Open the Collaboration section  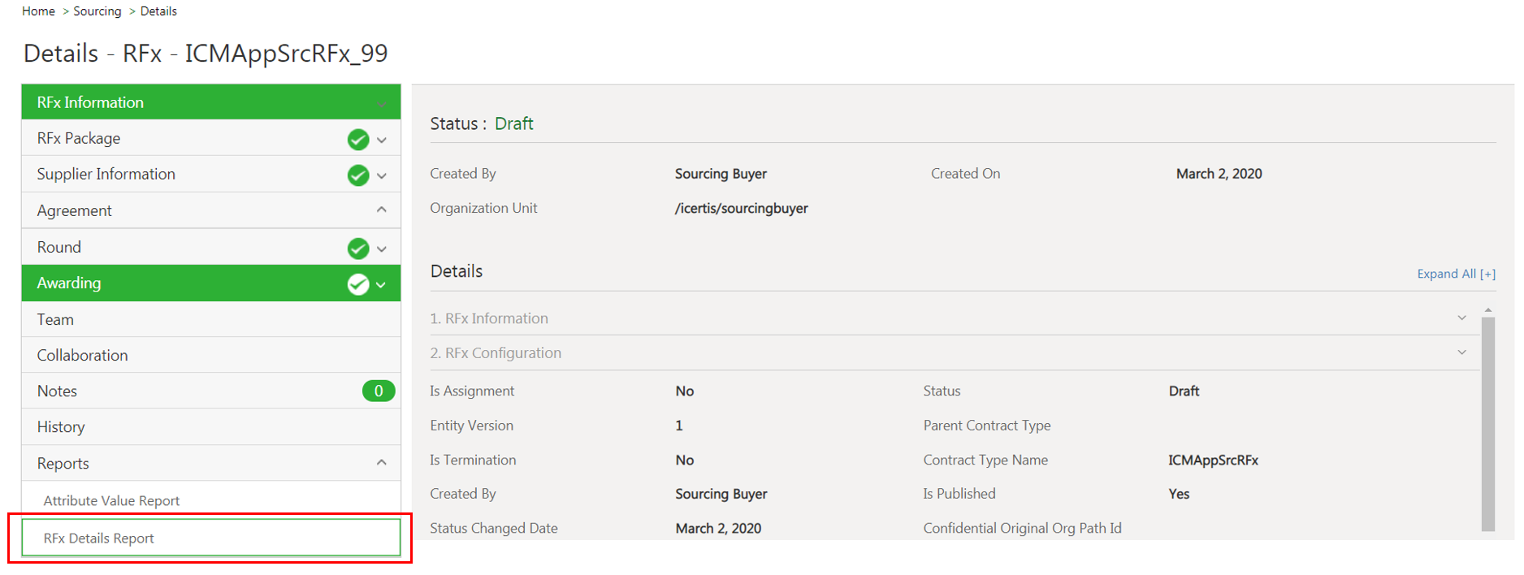point(82,356)
